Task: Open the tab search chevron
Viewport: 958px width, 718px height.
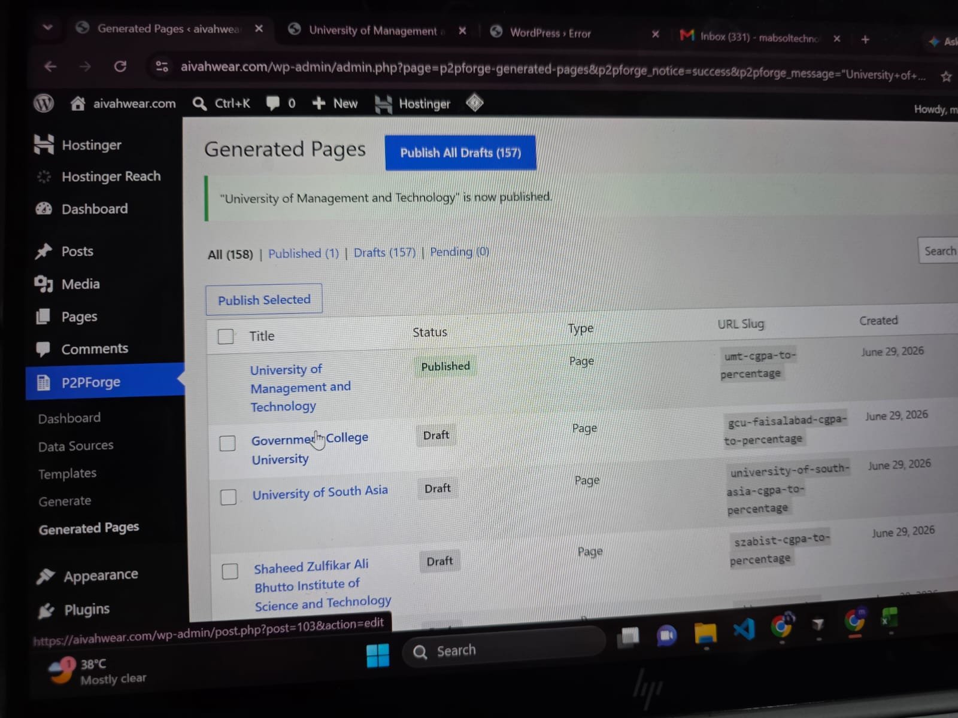Action: click(48, 28)
